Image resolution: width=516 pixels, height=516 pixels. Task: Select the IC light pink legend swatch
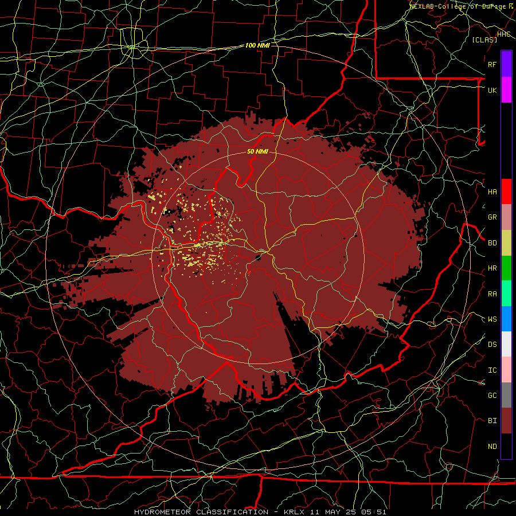(x=506, y=370)
